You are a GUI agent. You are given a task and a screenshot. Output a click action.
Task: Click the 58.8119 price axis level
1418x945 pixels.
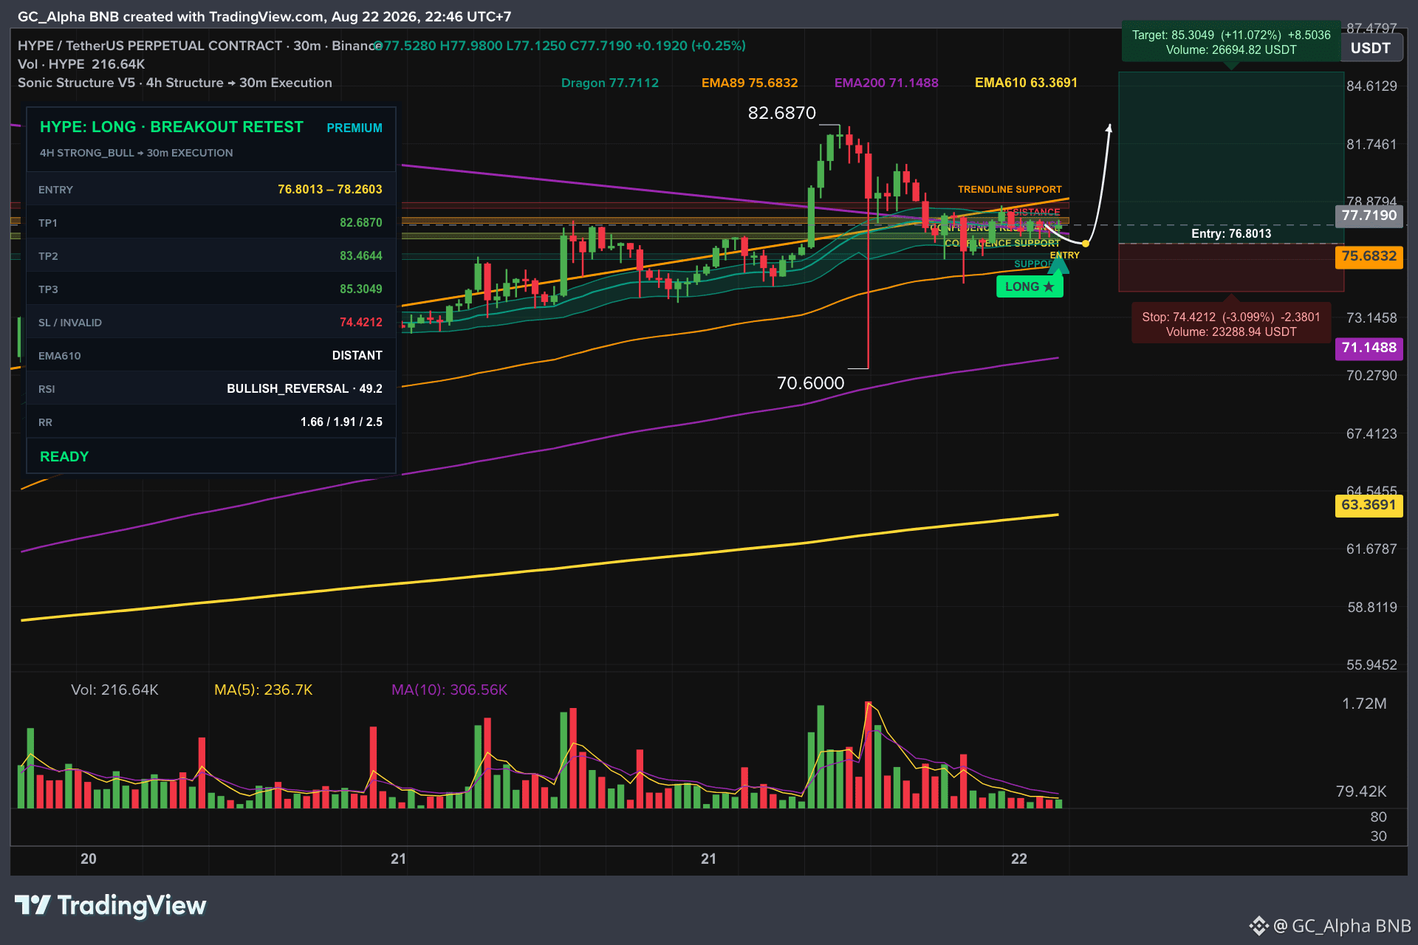point(1371,608)
